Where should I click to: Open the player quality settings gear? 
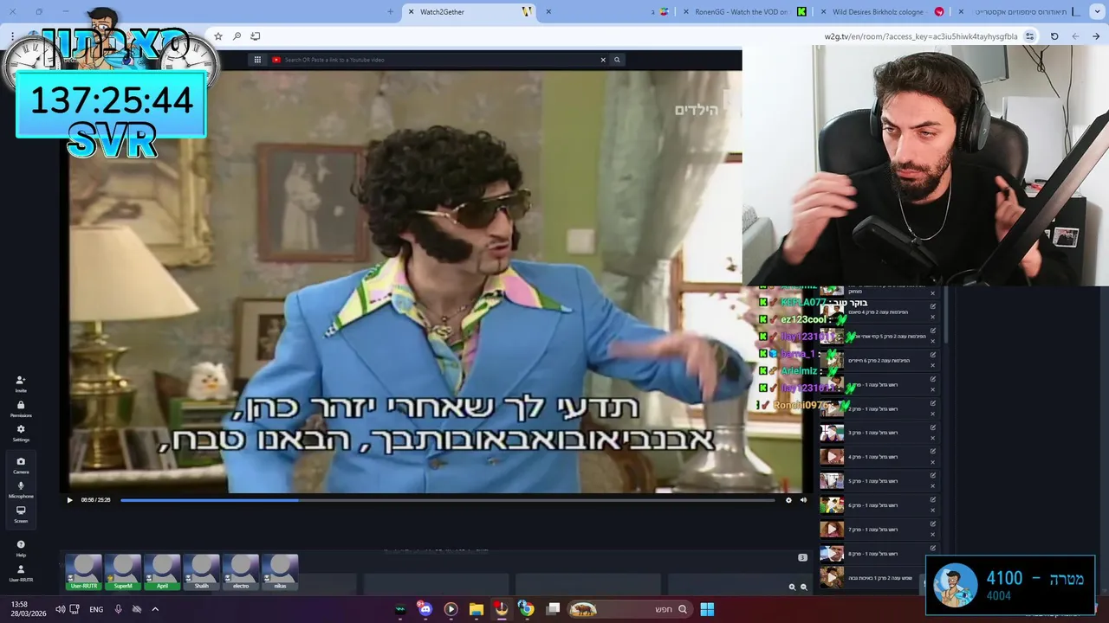(x=788, y=499)
